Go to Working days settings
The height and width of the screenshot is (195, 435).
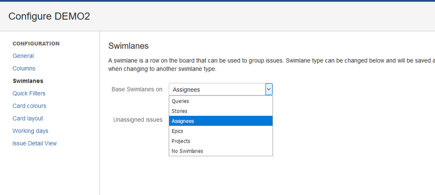pyautogui.click(x=30, y=131)
